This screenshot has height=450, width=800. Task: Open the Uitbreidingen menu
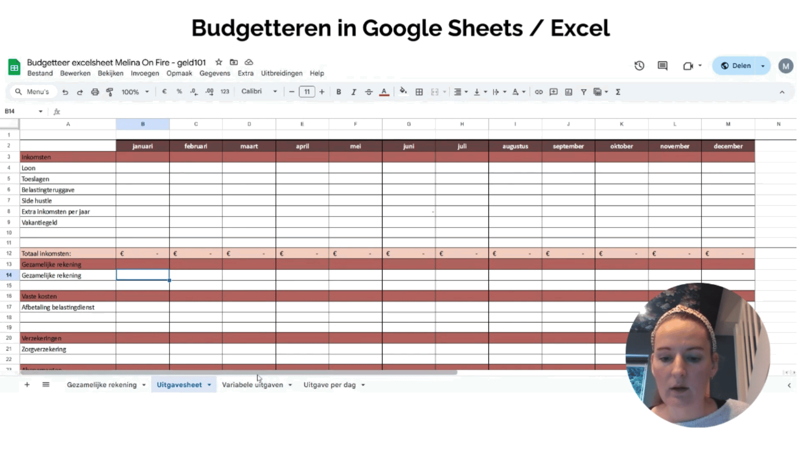pos(281,73)
